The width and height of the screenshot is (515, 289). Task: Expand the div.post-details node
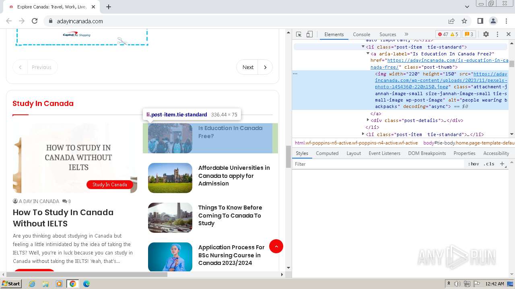coord(368,120)
